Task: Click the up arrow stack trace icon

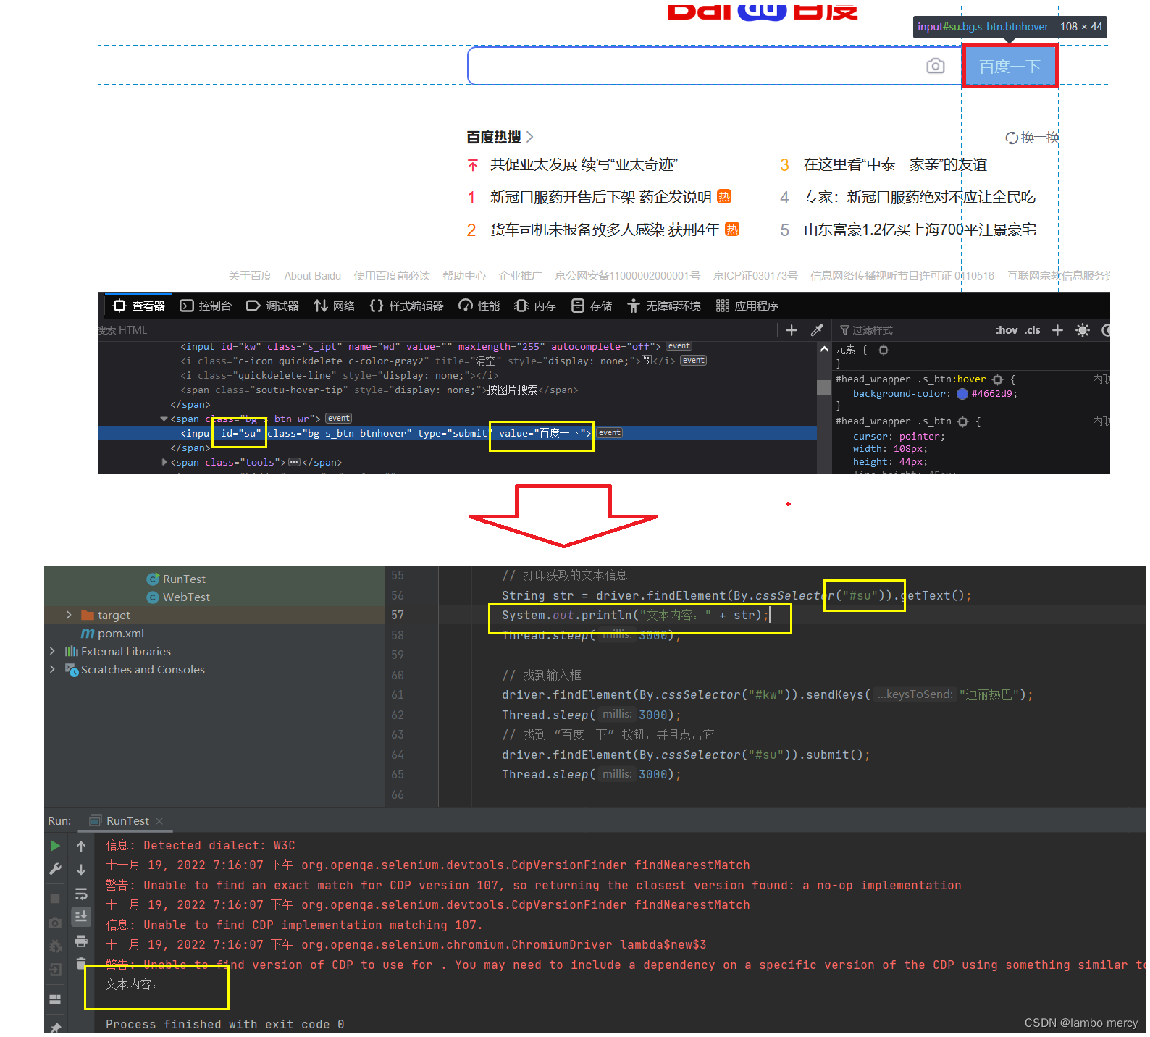Action: [x=81, y=847]
